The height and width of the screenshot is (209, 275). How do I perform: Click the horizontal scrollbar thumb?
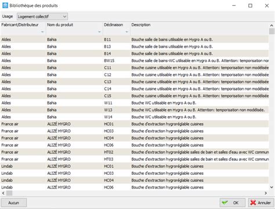click(x=9, y=193)
